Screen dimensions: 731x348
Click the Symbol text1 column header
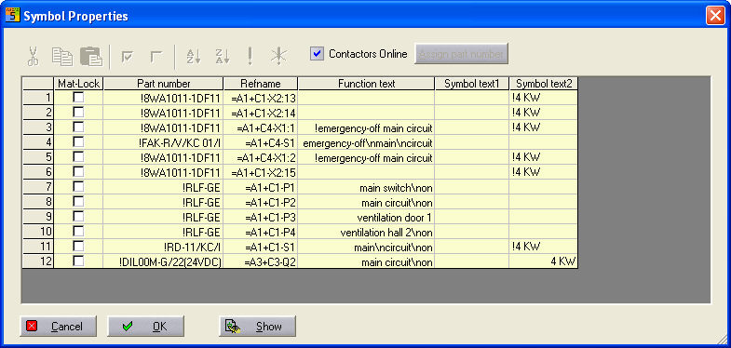click(x=472, y=84)
